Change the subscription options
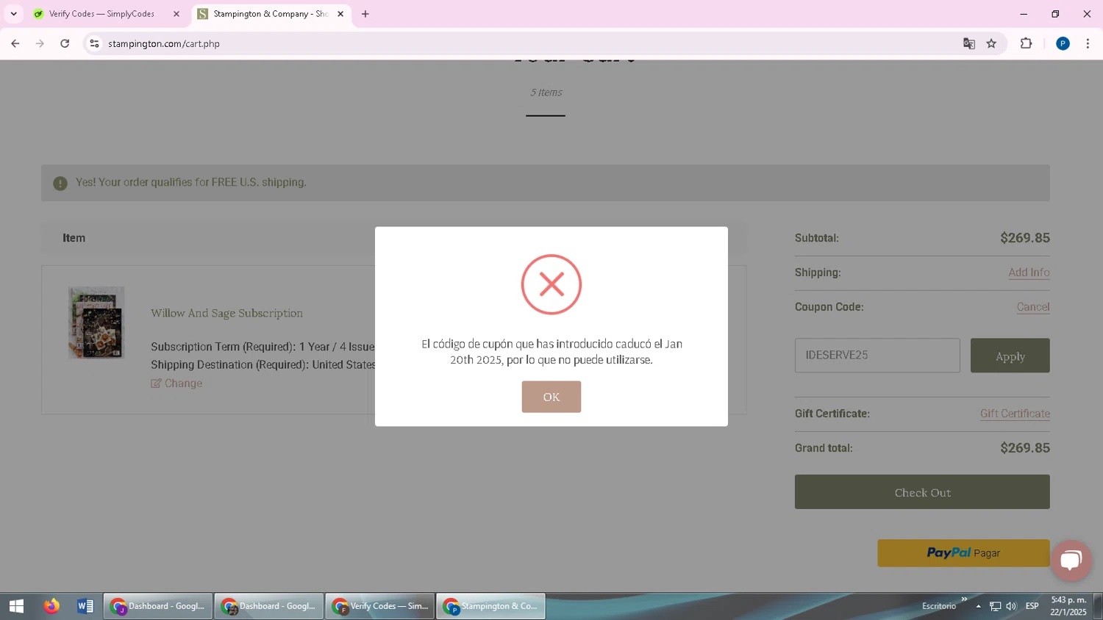Screen dimensions: 1103x620 (x=176, y=383)
